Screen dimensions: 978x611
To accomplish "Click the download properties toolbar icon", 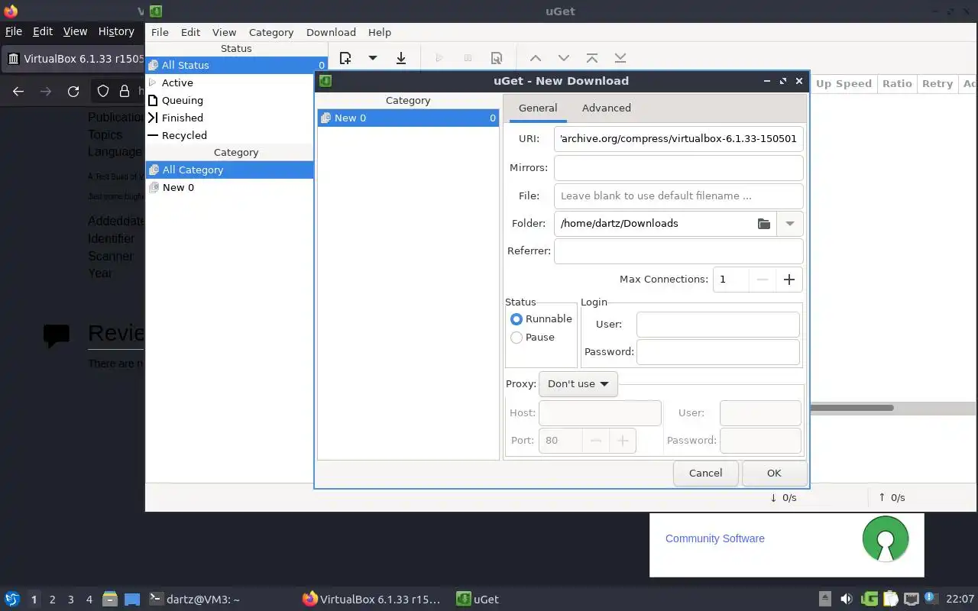I will (497, 58).
